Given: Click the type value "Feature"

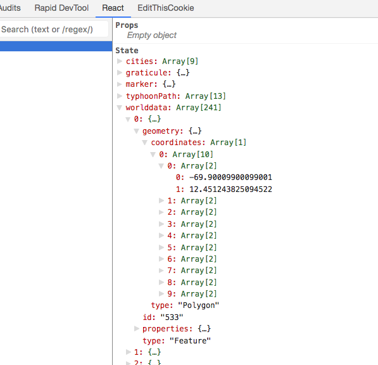Looking at the screenshot, I should [x=190, y=341].
